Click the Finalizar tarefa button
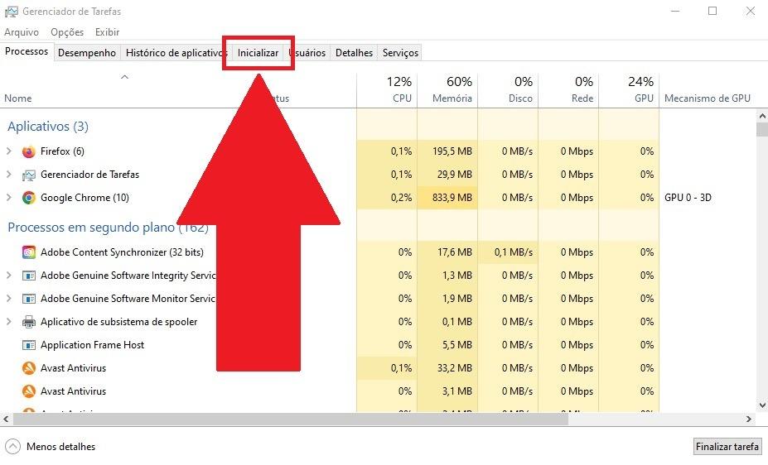 pyautogui.click(x=727, y=447)
